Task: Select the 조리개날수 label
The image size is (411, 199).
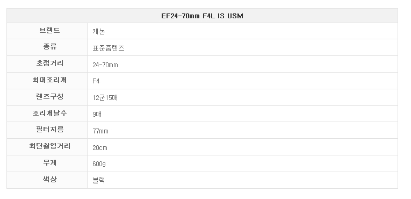Action: (49, 113)
